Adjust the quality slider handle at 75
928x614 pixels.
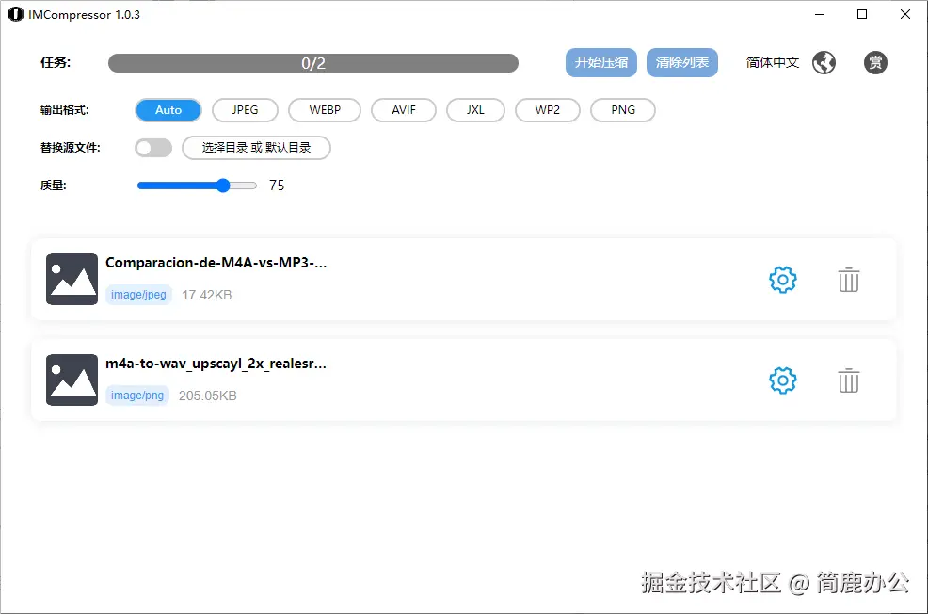click(226, 186)
